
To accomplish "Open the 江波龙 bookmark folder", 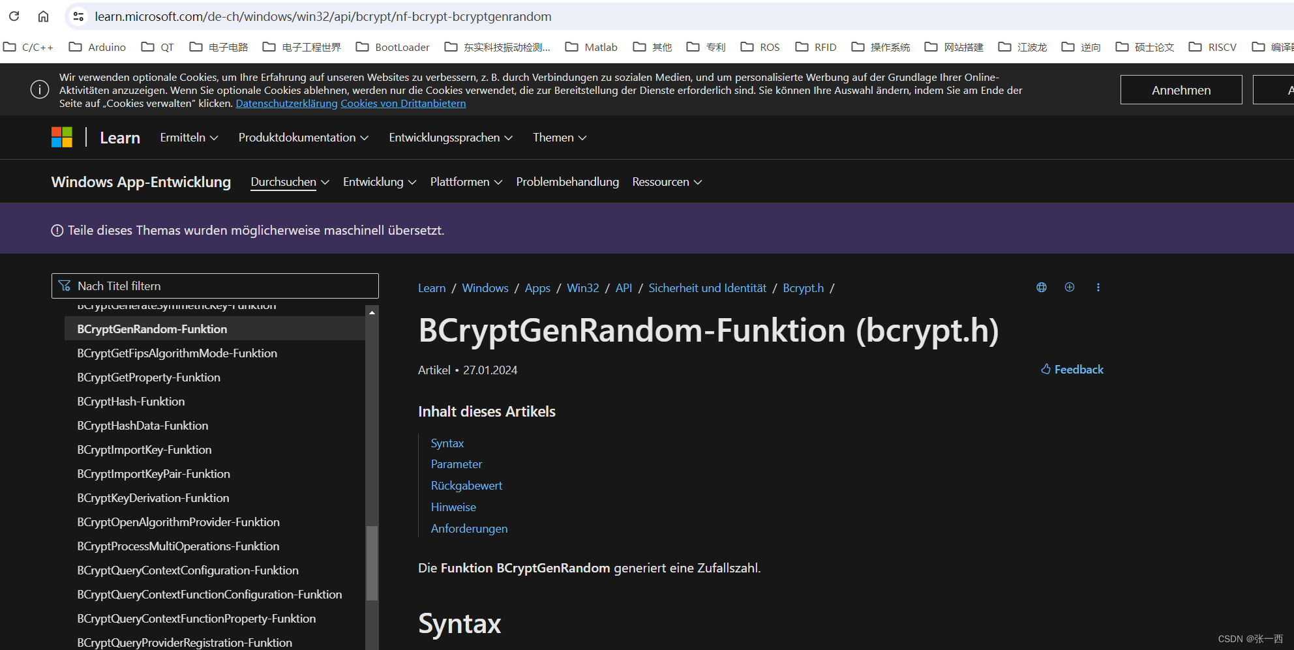I will click(1023, 47).
